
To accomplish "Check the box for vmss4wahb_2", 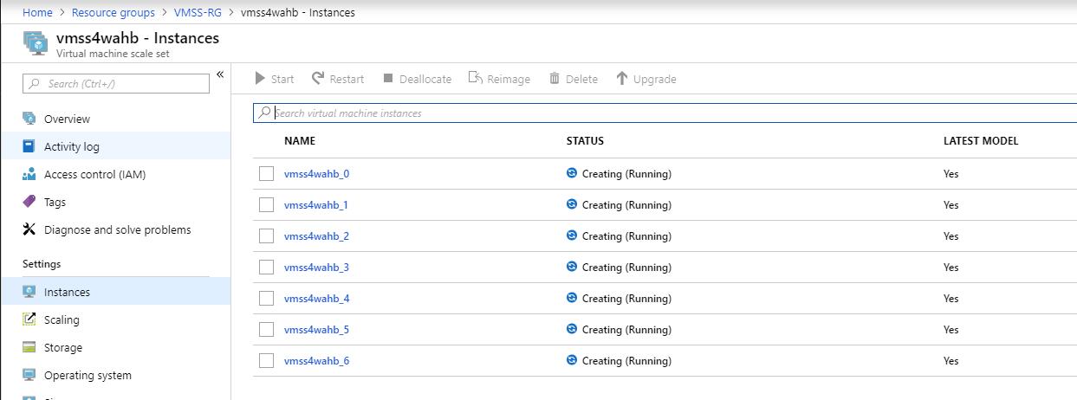I will [x=266, y=235].
